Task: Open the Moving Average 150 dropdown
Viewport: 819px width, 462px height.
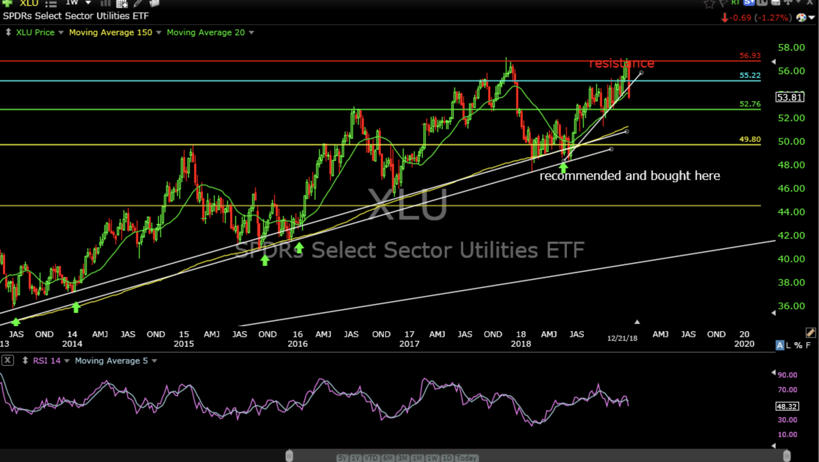Action: pyautogui.click(x=159, y=33)
